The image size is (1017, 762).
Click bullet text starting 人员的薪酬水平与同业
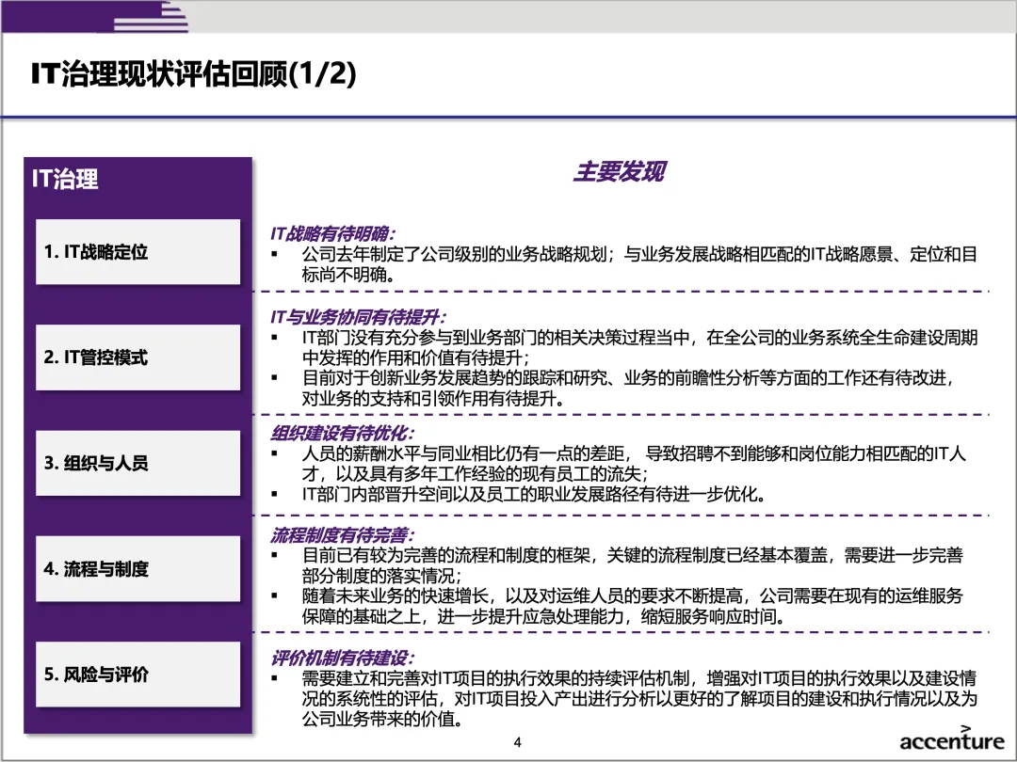(634, 463)
